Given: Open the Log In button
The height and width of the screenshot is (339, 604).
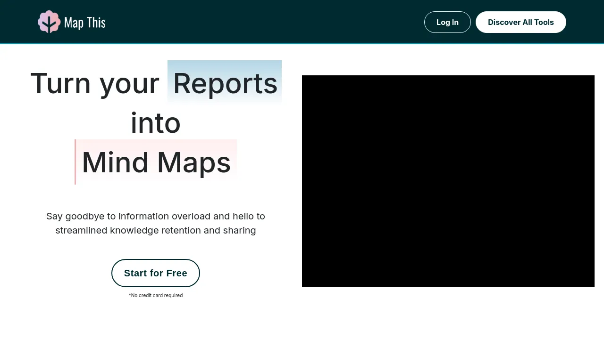Looking at the screenshot, I should [447, 22].
